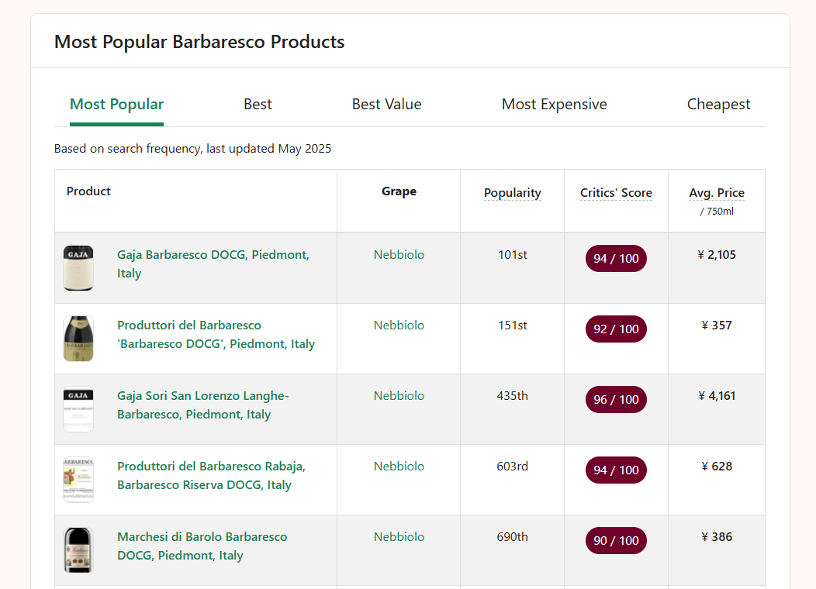Switch to the Cheapest tab
This screenshot has height=589, width=816.
click(x=718, y=105)
